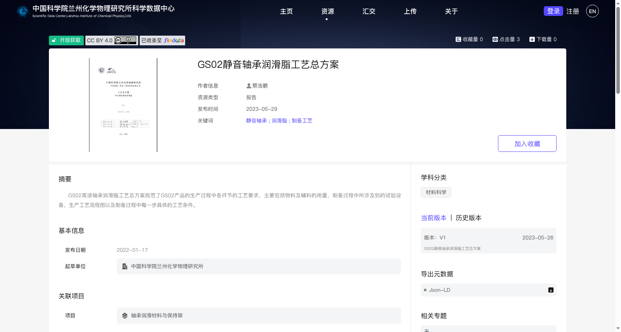Switch to the 当前版本 tab
Screen dimensions: 621x332
[434, 218]
